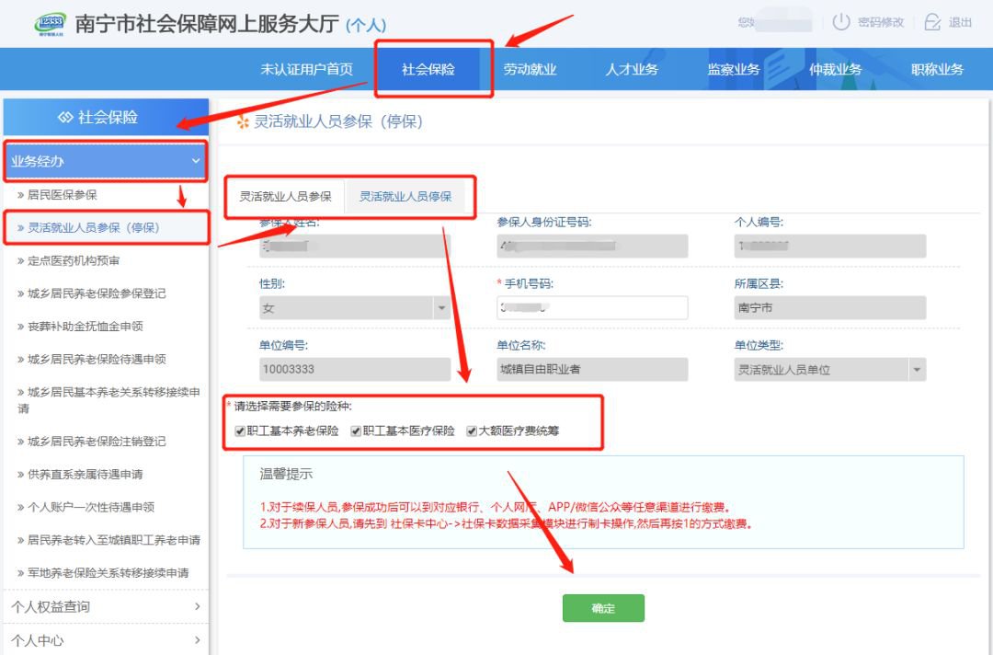Go to 未认证用户首页
993x655 pixels.
pyautogui.click(x=307, y=70)
